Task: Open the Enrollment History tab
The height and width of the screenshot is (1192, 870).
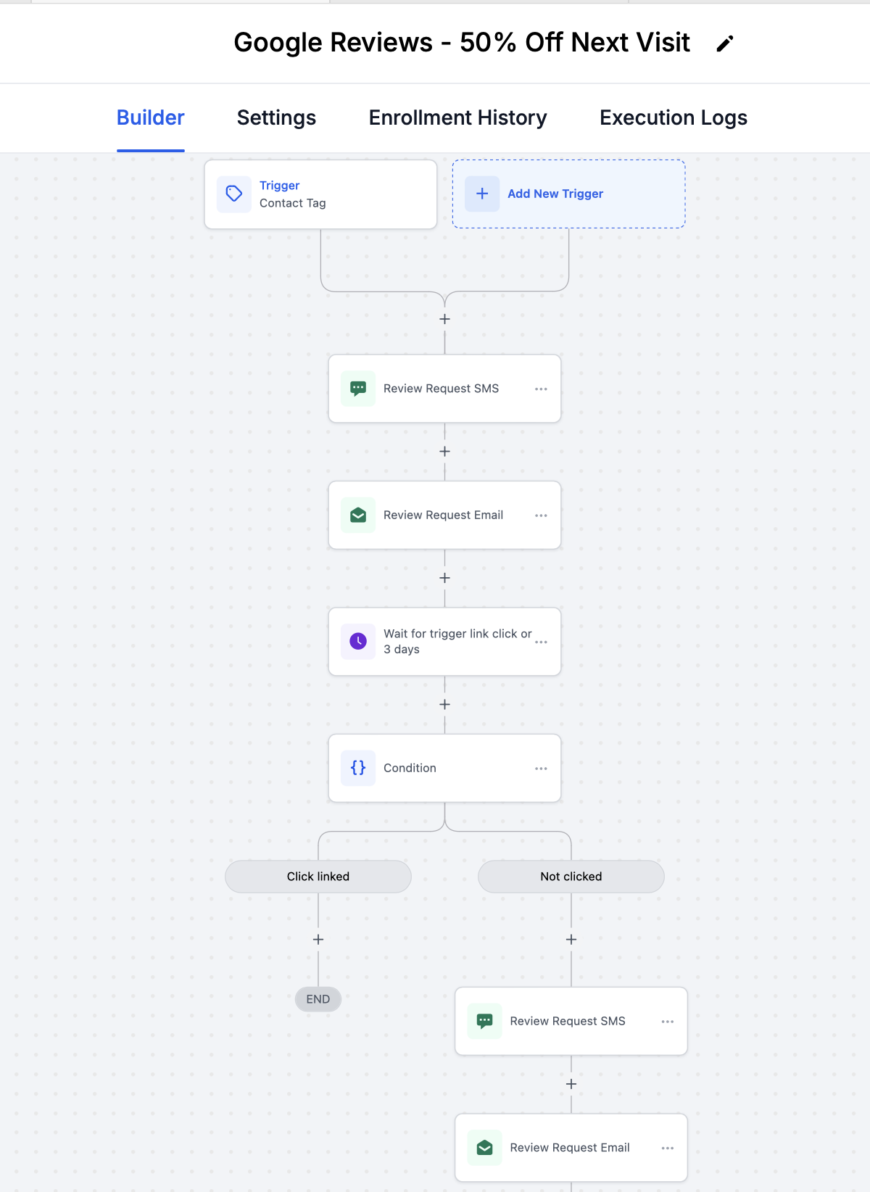Action: [457, 117]
